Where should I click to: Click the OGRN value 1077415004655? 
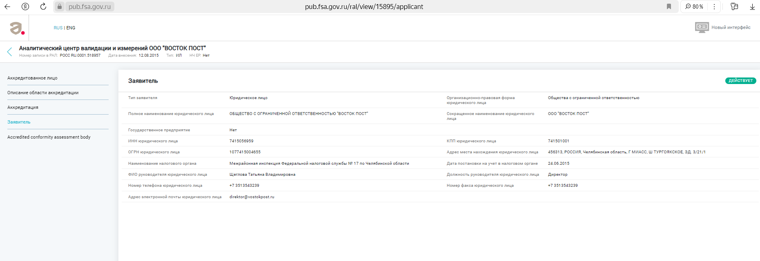(245, 152)
